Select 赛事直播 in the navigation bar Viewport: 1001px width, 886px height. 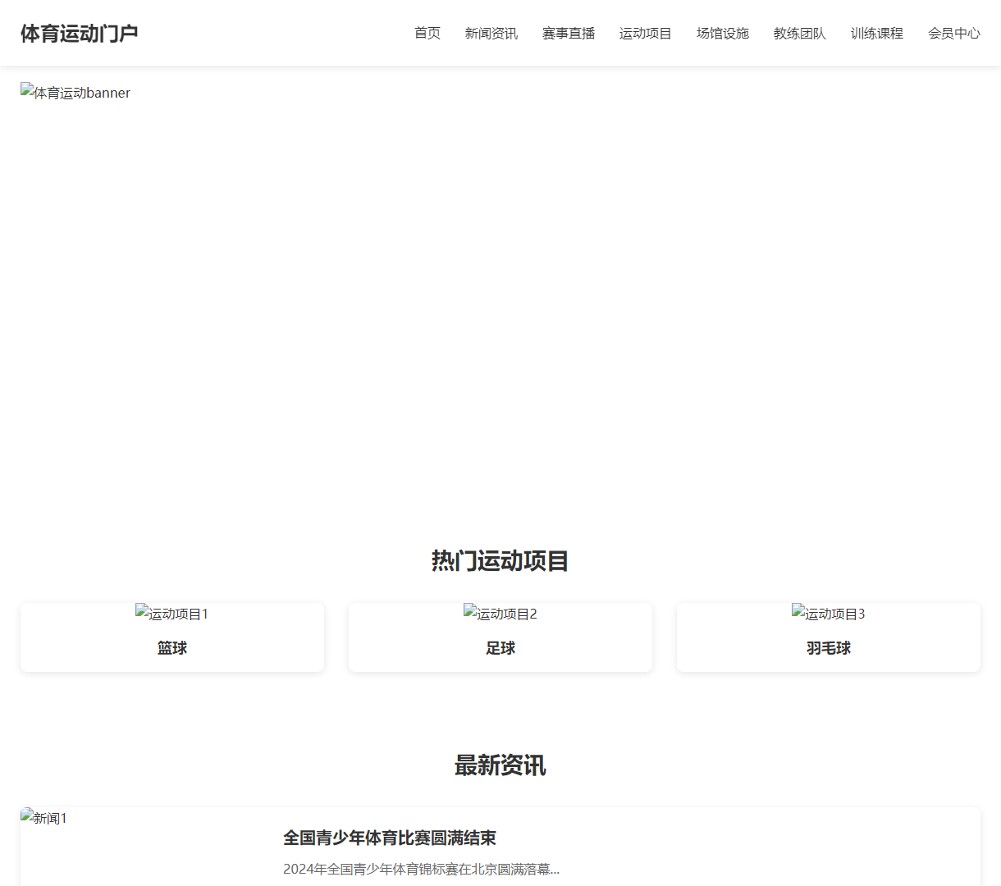(x=568, y=34)
